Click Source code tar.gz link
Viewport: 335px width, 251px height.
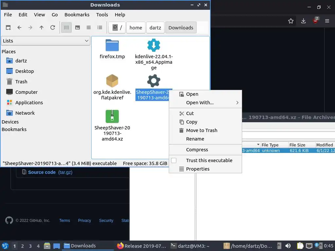50,172
